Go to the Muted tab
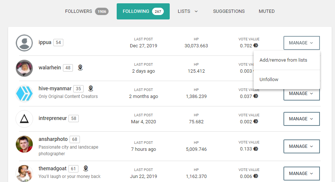 (267, 11)
